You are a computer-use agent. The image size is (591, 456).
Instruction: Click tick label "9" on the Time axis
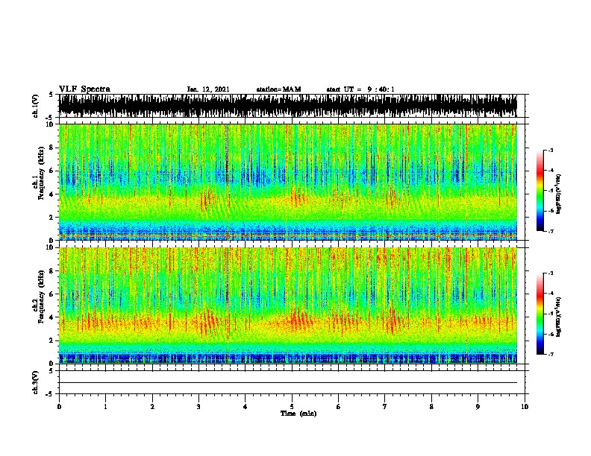[478, 407]
